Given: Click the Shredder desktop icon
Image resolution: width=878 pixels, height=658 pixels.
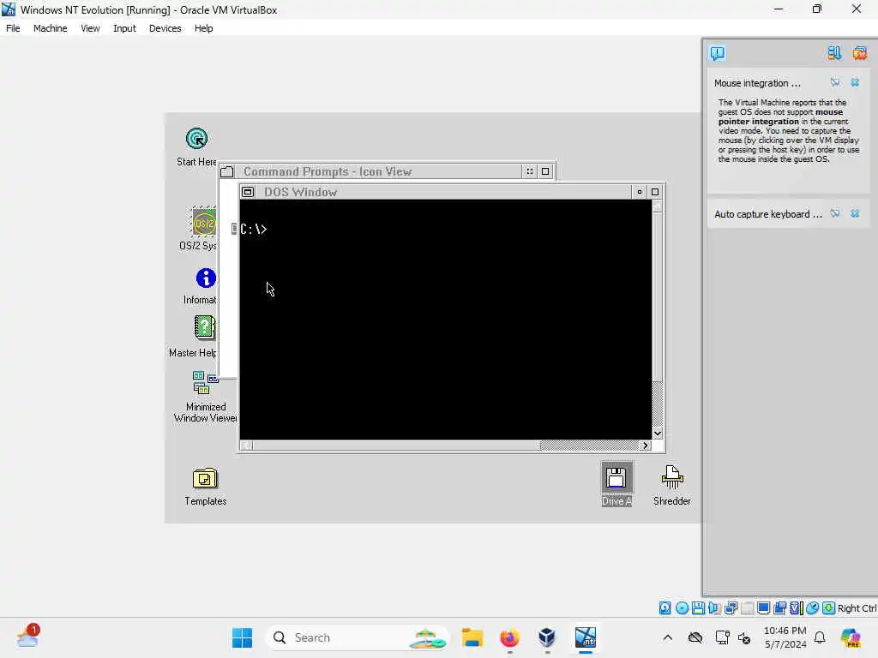Looking at the screenshot, I should tap(672, 485).
